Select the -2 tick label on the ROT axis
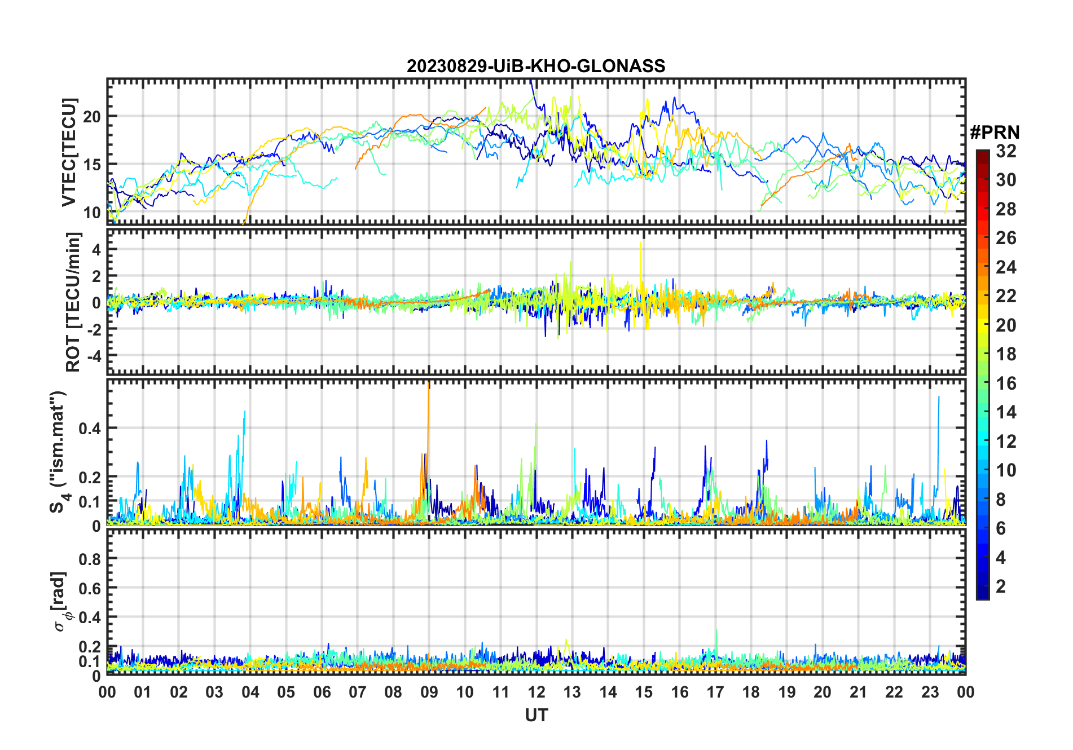1073x750 pixels. coord(94,329)
